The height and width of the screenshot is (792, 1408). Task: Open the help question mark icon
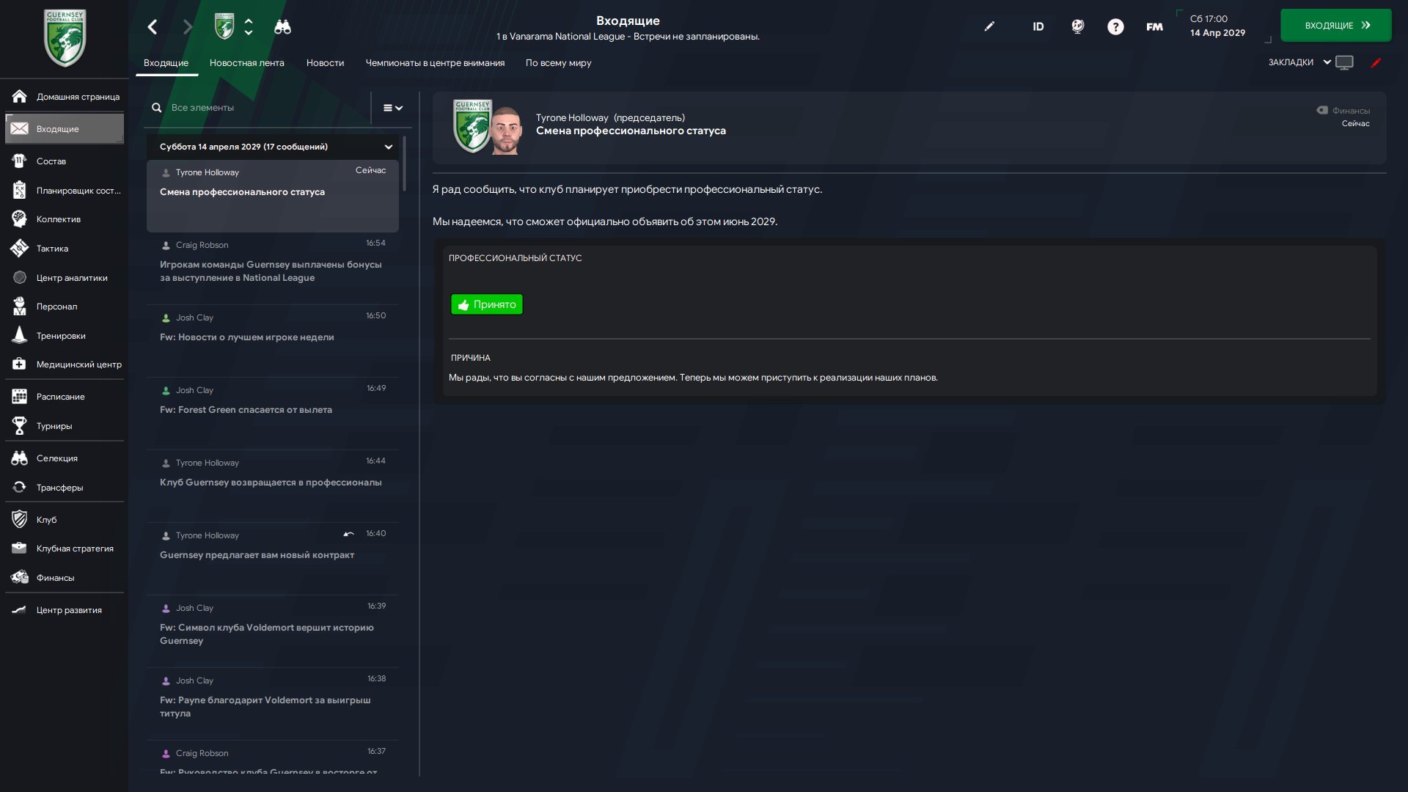(x=1115, y=27)
